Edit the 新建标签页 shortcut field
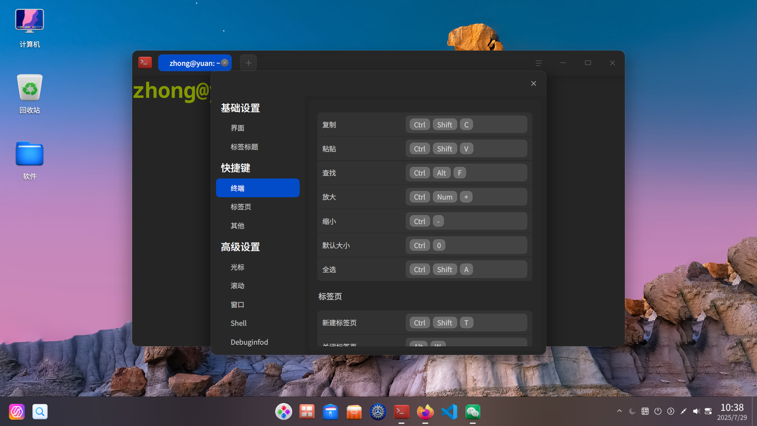The image size is (757, 426). coord(466,323)
